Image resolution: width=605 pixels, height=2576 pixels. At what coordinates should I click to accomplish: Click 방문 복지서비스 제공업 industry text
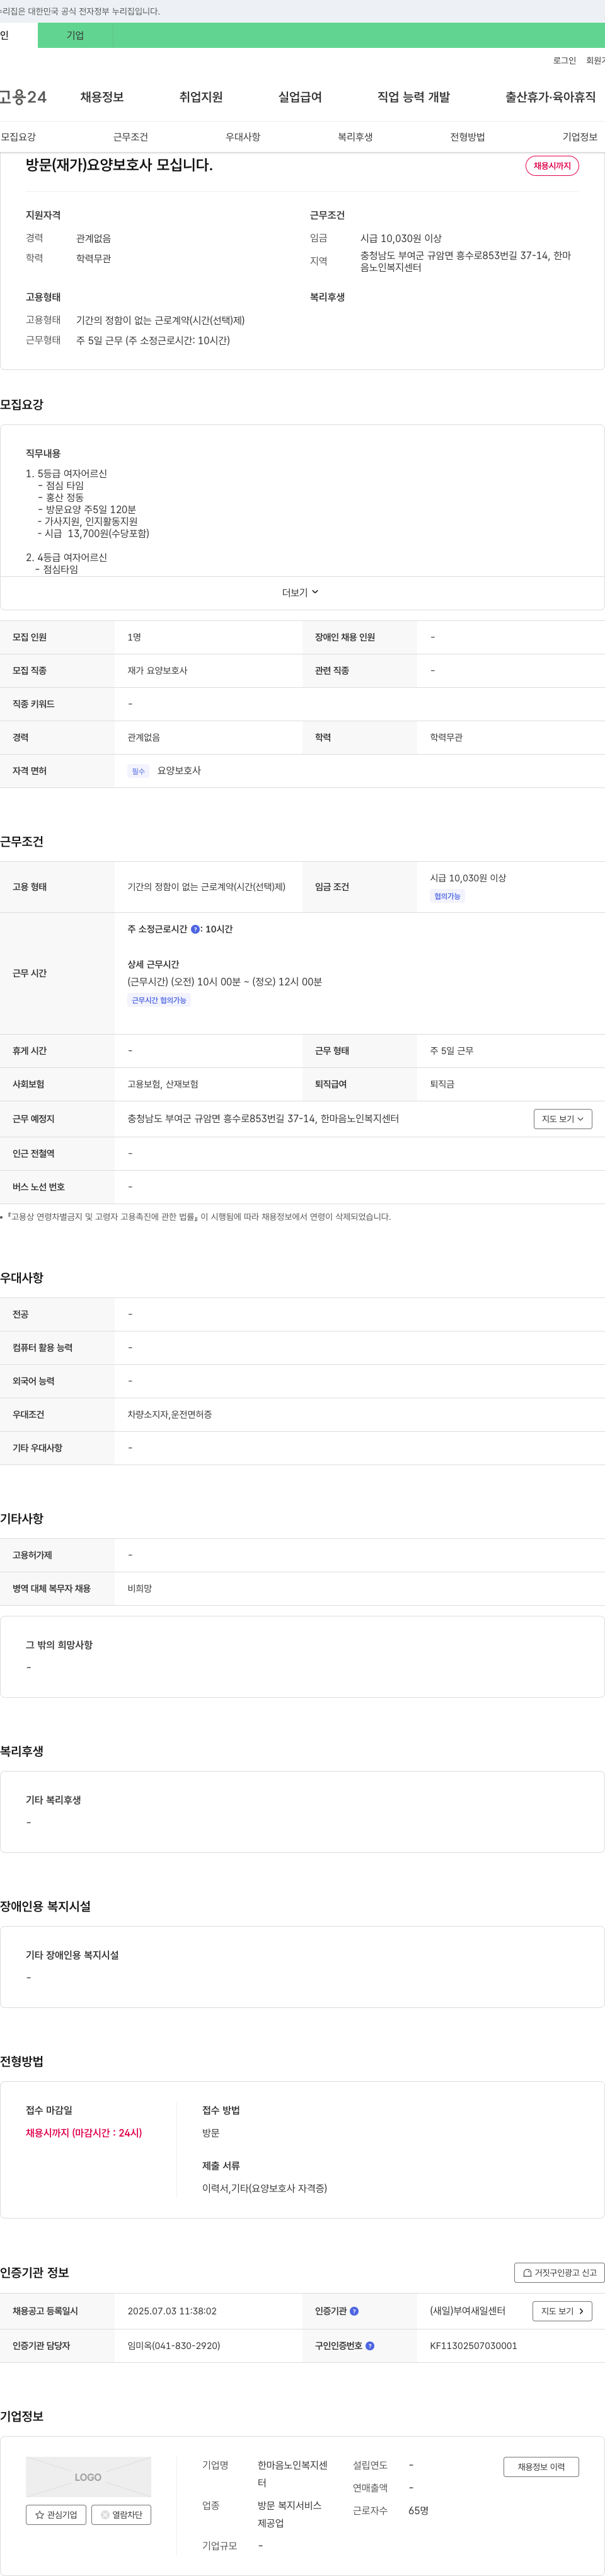click(289, 2514)
